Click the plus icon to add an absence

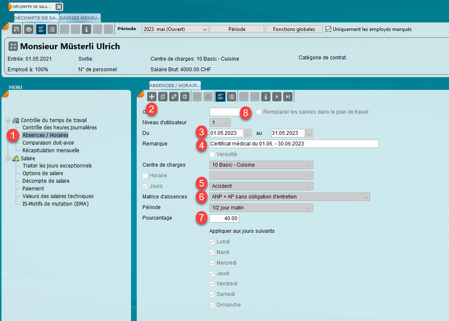[152, 97]
